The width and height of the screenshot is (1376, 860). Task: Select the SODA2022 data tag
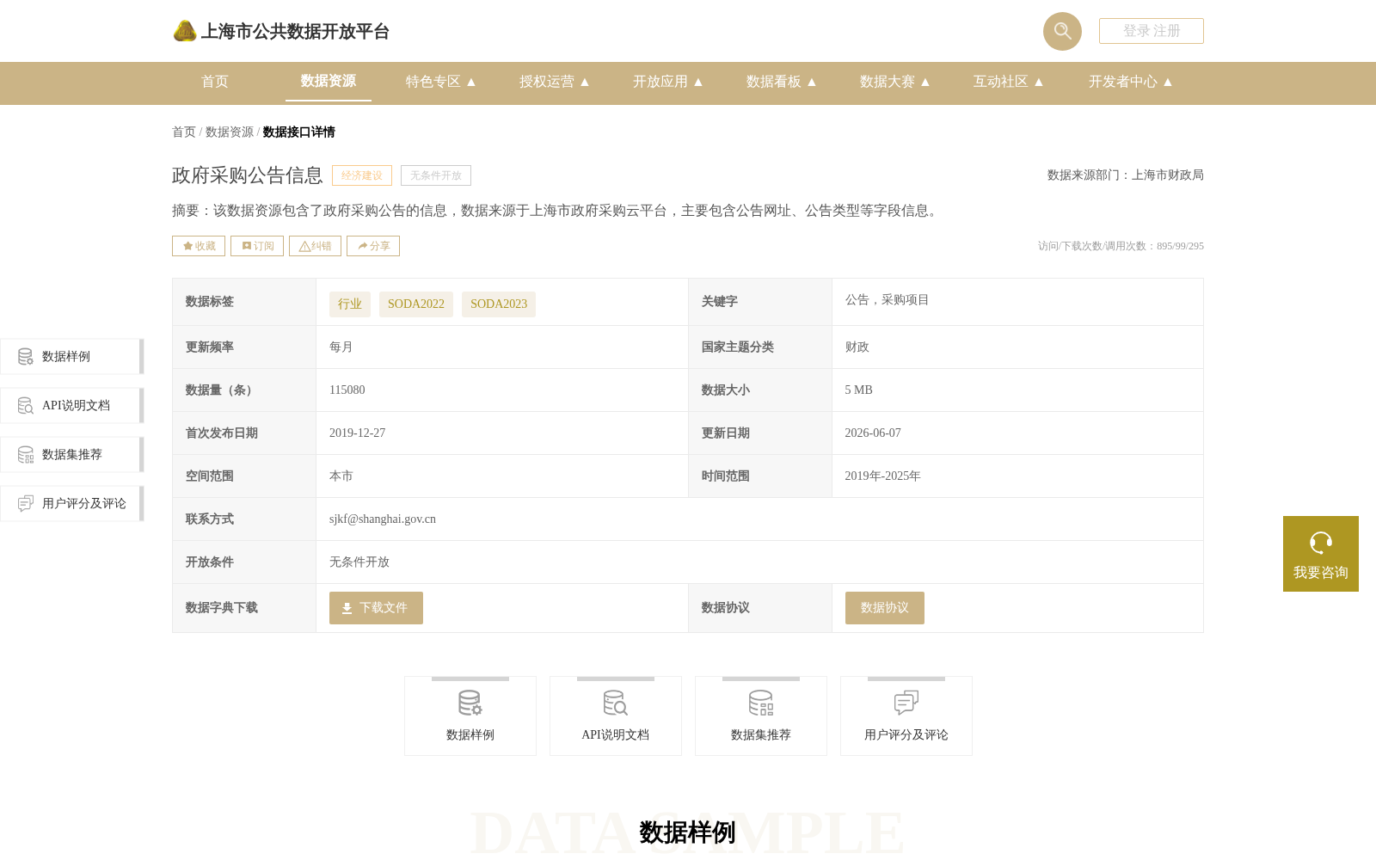[x=416, y=304]
